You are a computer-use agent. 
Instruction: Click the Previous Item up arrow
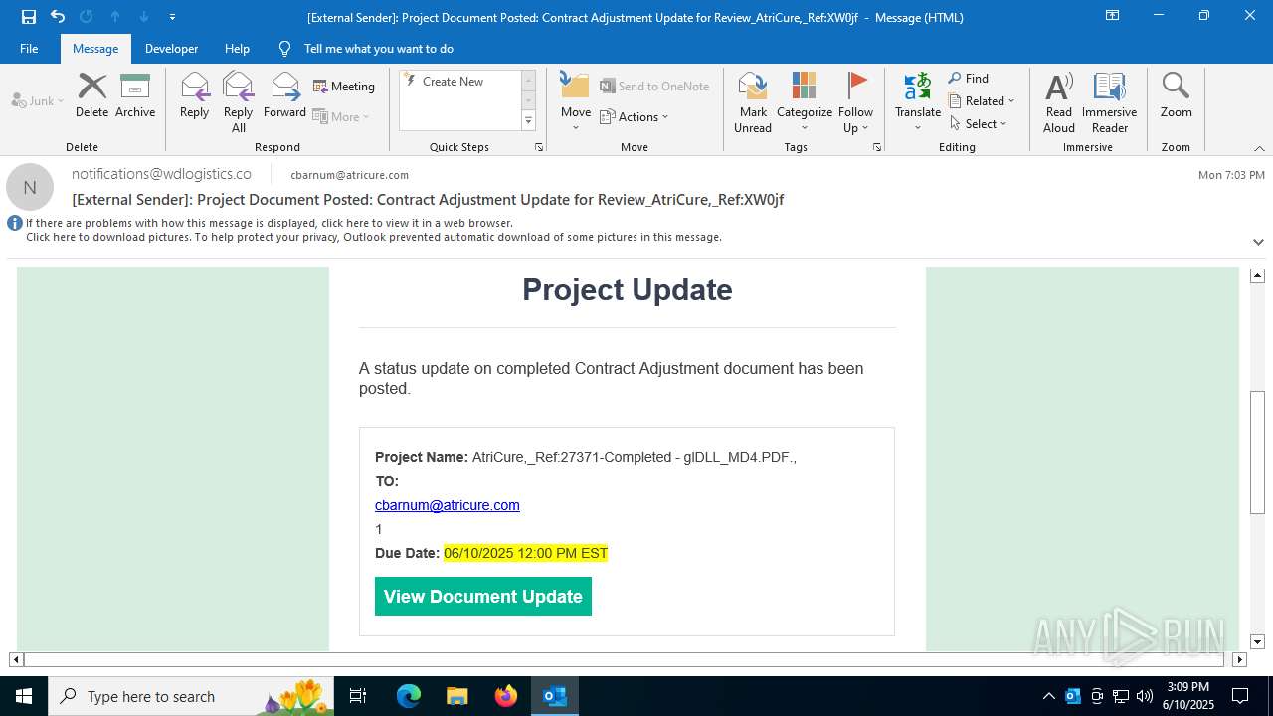[x=115, y=17]
